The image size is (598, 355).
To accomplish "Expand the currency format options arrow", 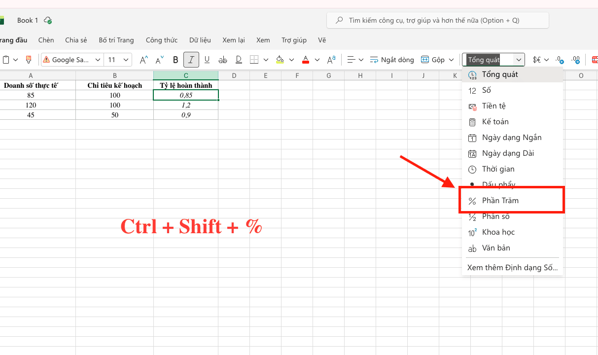I will [x=546, y=60].
